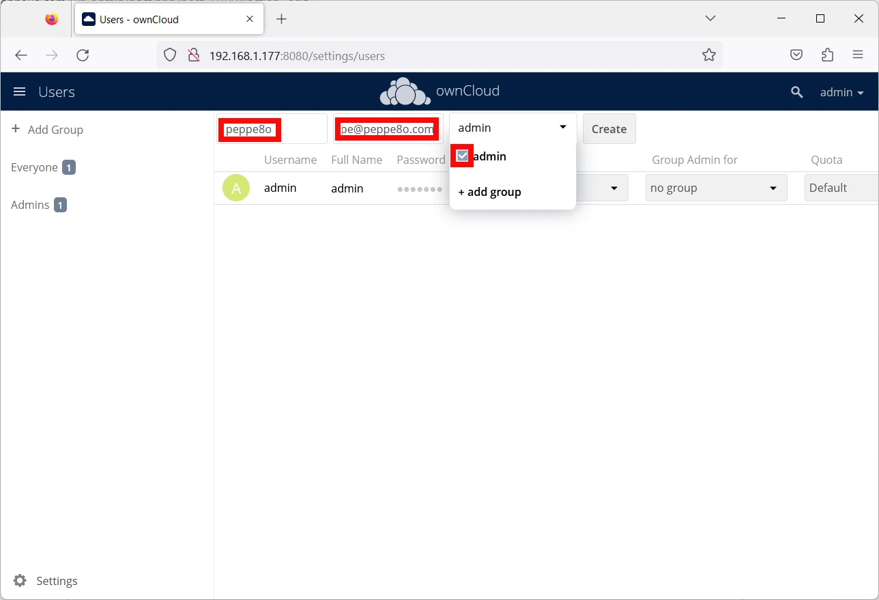
Task: Click the Firefox logo icon
Action: click(52, 19)
